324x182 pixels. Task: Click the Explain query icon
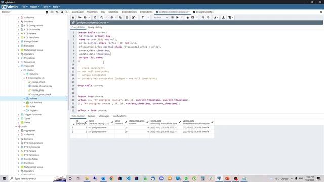[x=188, y=18]
